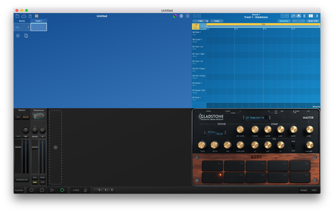Click the cloud icon in top toolbar
Screen dimensions: 334x213
click(x=24, y=16)
